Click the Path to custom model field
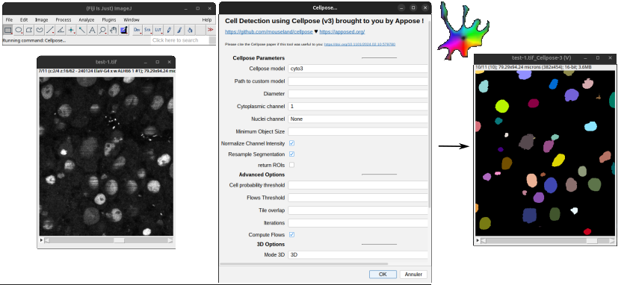The image size is (627, 285). pos(358,81)
